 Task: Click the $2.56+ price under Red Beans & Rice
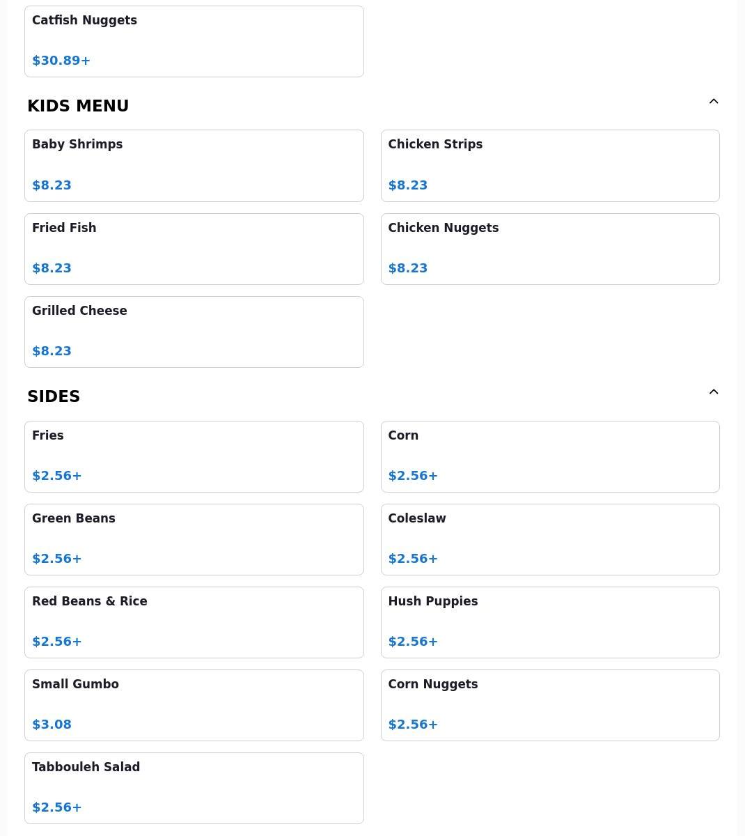click(57, 642)
